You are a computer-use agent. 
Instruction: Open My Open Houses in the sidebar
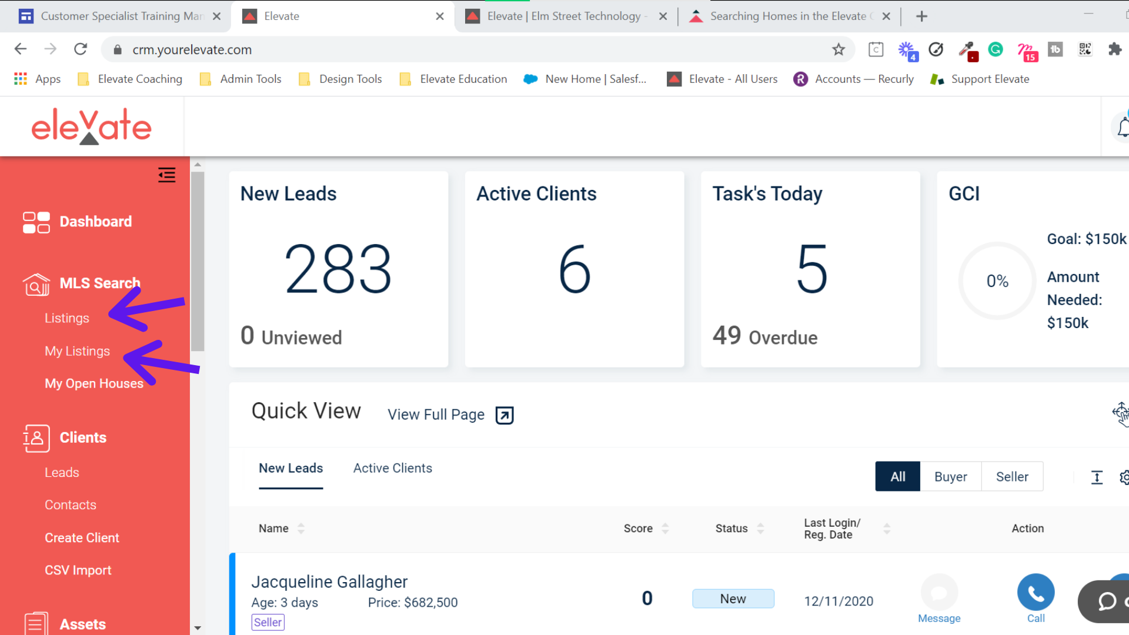pyautogui.click(x=94, y=383)
